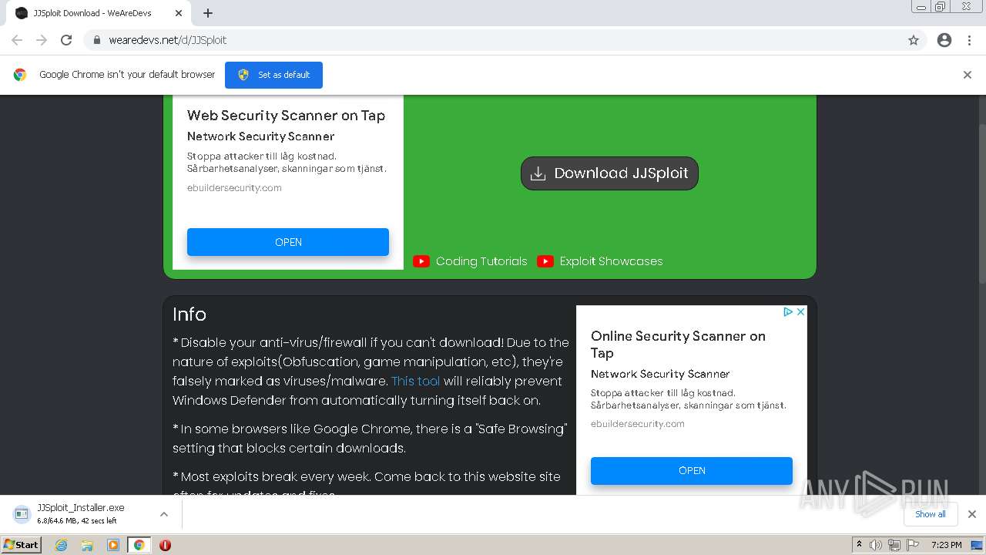This screenshot has height=555, width=986.
Task: Open the 'This tool' hyperlink
Action: pyautogui.click(x=416, y=381)
